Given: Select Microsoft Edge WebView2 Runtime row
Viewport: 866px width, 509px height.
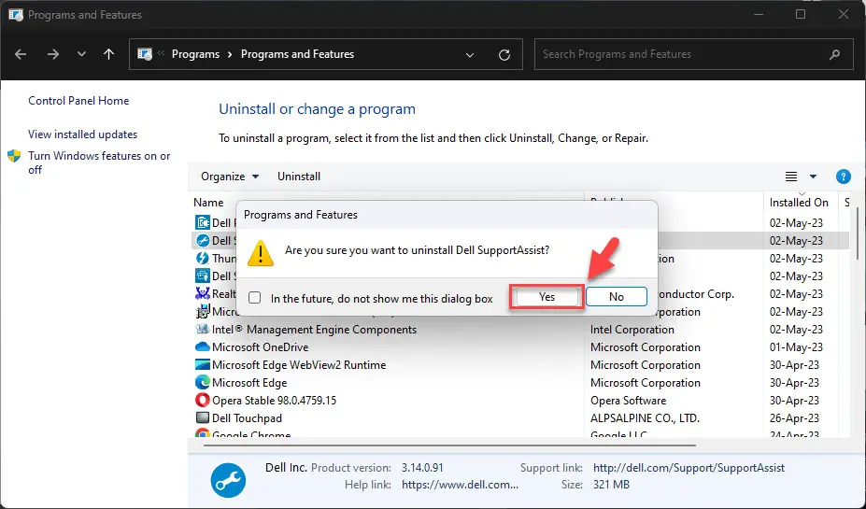Looking at the screenshot, I should pos(519,365).
